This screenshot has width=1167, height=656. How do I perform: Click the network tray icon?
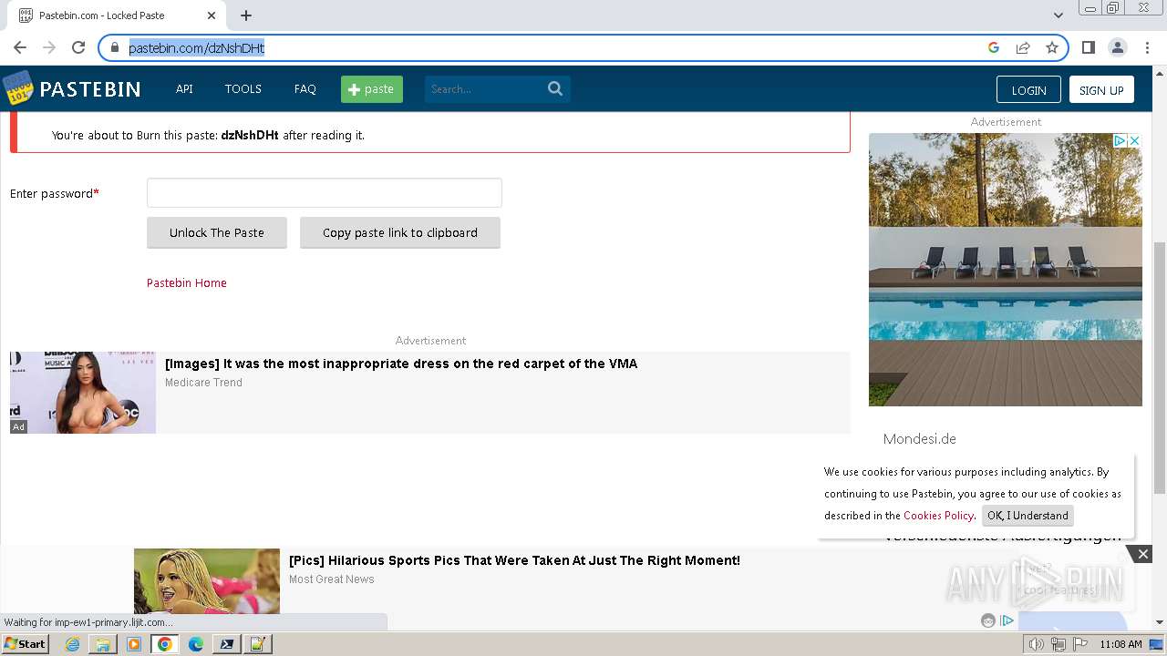(1059, 644)
